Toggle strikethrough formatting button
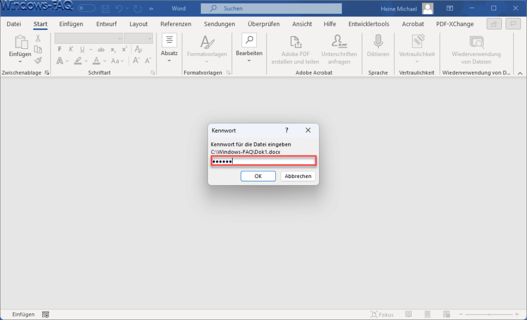The width and height of the screenshot is (527, 320). (101, 49)
